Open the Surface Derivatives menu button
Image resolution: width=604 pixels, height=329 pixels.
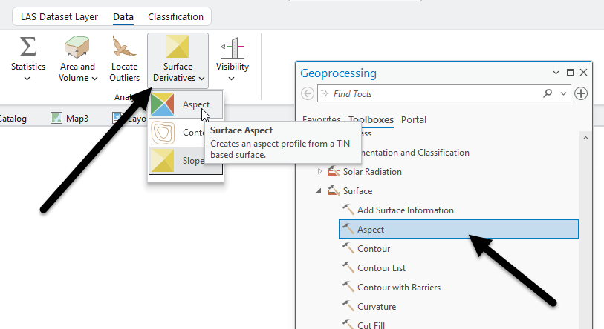pyautogui.click(x=178, y=60)
